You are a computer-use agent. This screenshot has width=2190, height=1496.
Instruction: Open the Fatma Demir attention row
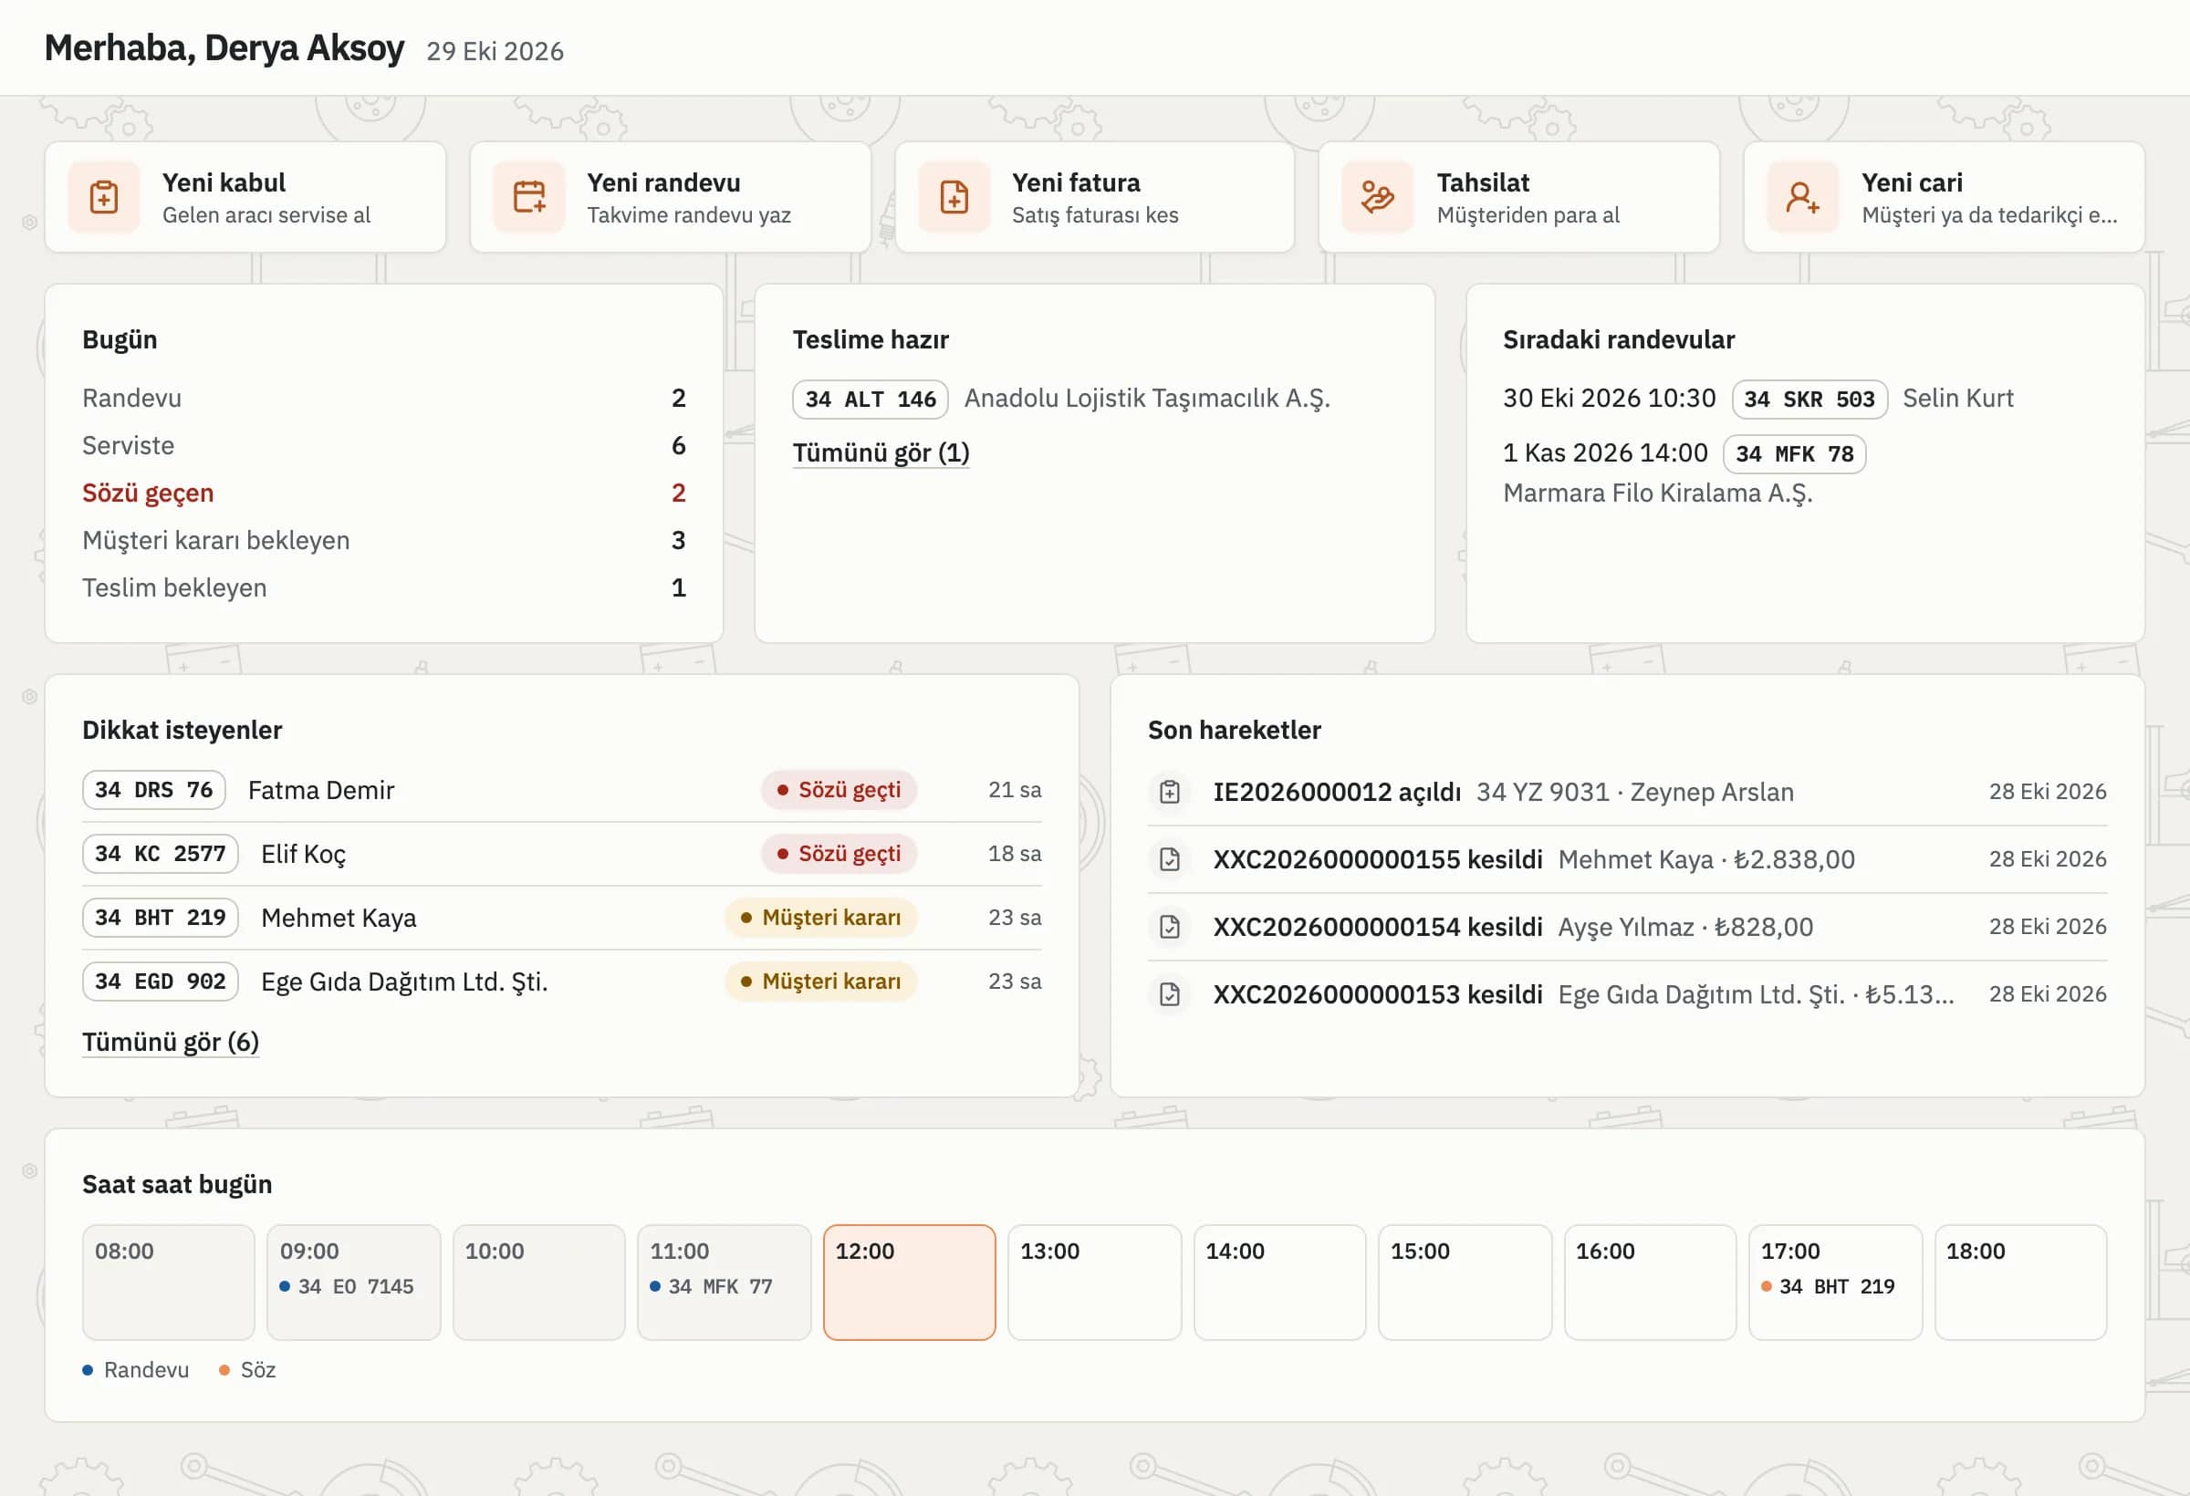coord(561,789)
